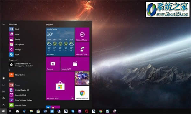This screenshot has height=114, width=191.
Task: Open the Movies & TV tile
Action: pyautogui.click(x=75, y=64)
